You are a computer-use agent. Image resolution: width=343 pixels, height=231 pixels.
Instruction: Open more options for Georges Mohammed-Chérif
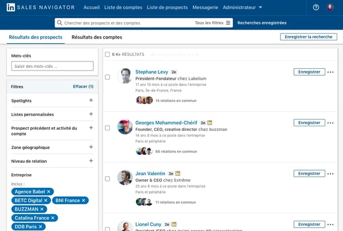(x=330, y=123)
